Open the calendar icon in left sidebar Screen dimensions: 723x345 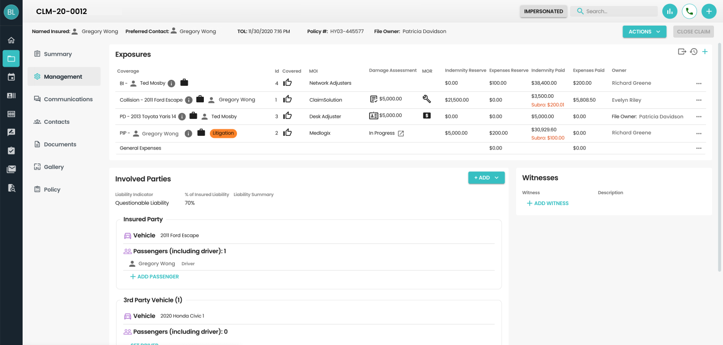[11, 77]
